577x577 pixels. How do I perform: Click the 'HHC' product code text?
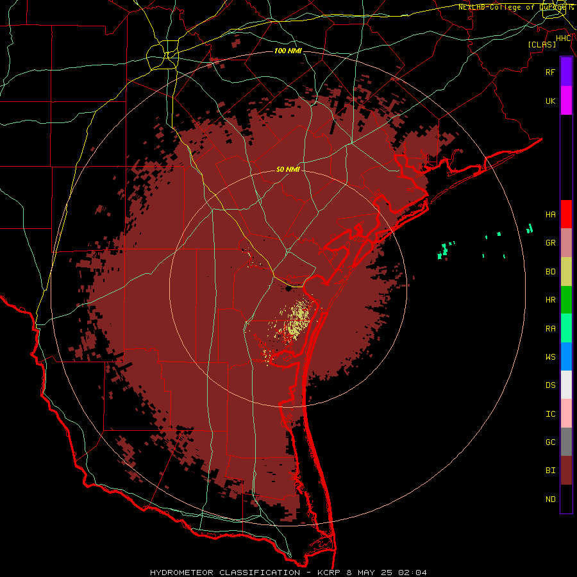pyautogui.click(x=564, y=38)
